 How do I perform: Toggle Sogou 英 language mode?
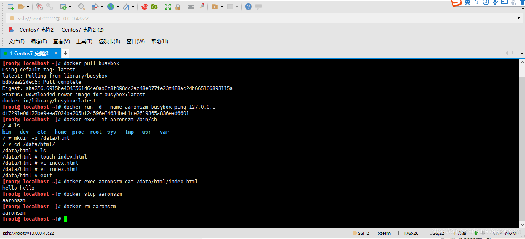click(468, 2)
